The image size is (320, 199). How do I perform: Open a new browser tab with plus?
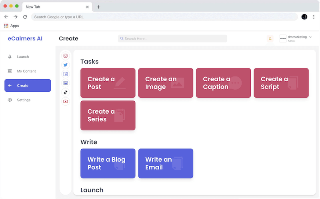98,7
